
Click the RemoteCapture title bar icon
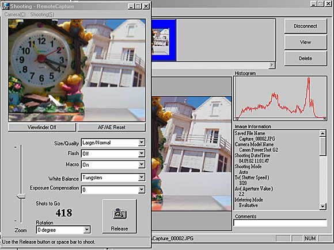click(x=6, y=6)
